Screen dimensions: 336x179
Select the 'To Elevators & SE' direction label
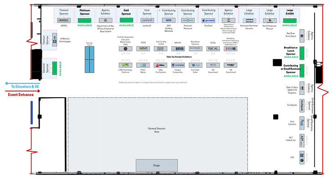(25, 87)
